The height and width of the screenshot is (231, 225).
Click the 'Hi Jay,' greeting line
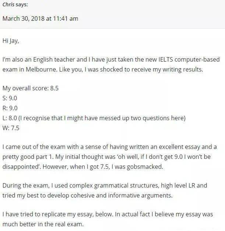11,41
